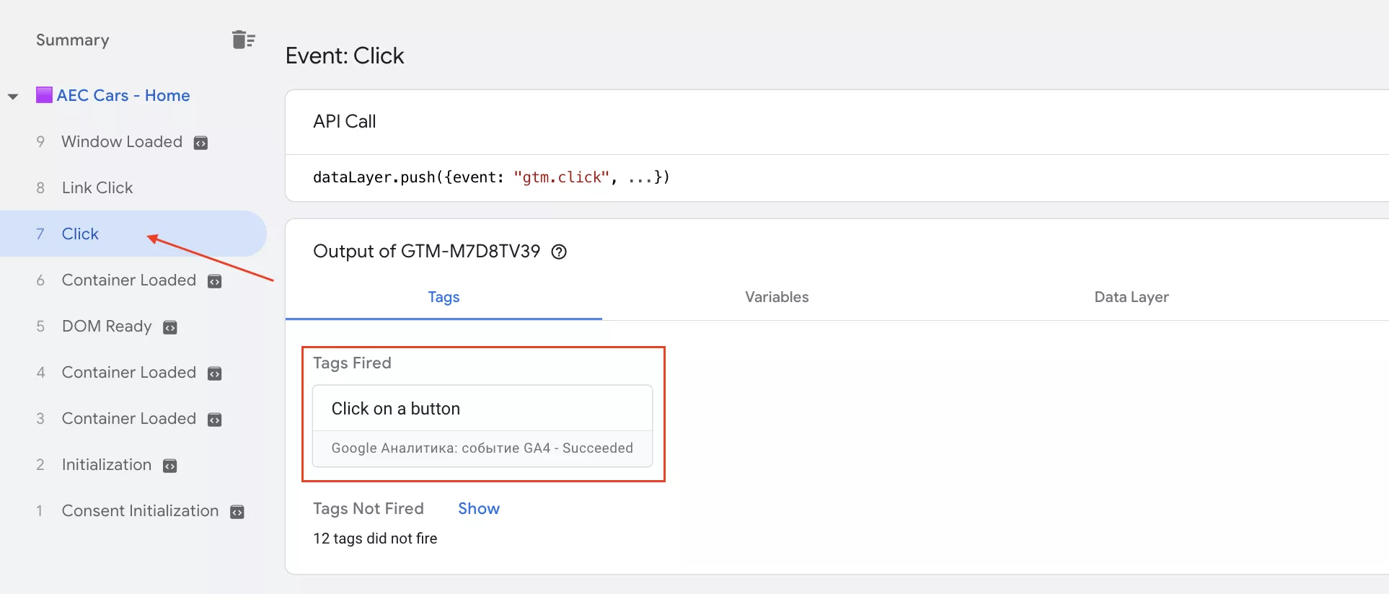Click the code icon beside Initialization
The image size is (1389, 594).
click(170, 466)
